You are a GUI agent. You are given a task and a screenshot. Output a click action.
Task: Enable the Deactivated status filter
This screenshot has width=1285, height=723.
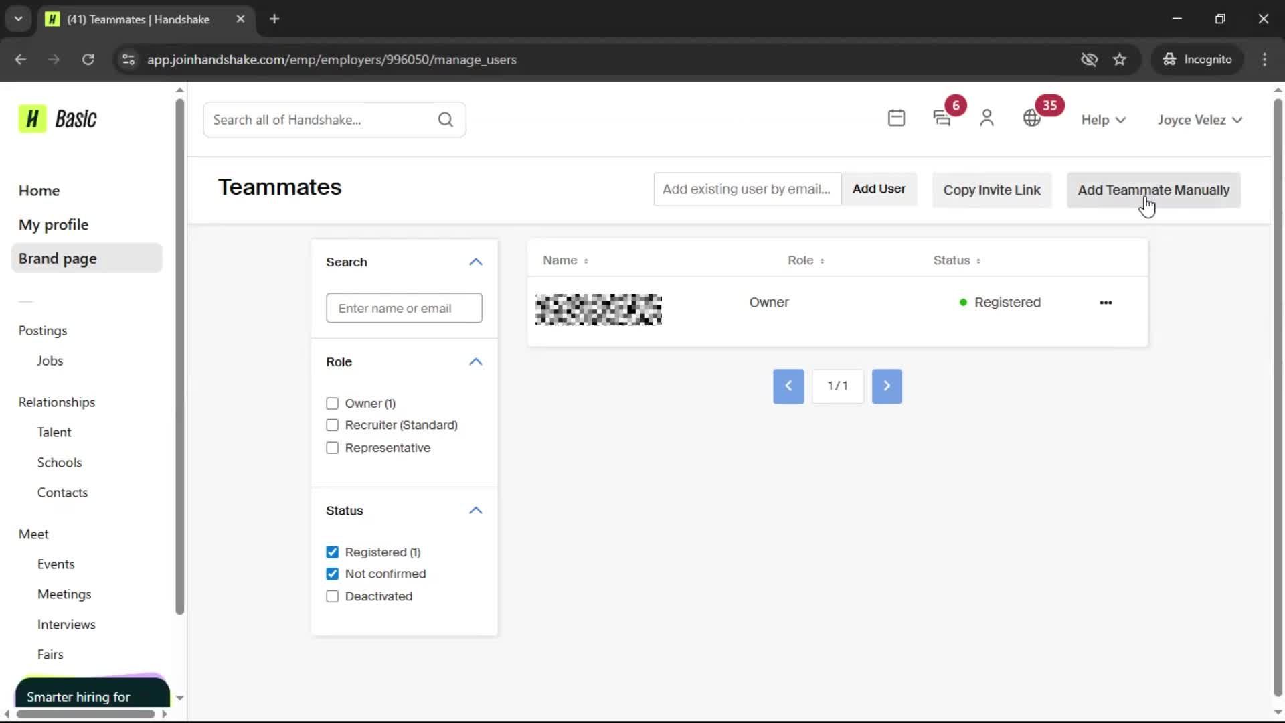coord(333,596)
